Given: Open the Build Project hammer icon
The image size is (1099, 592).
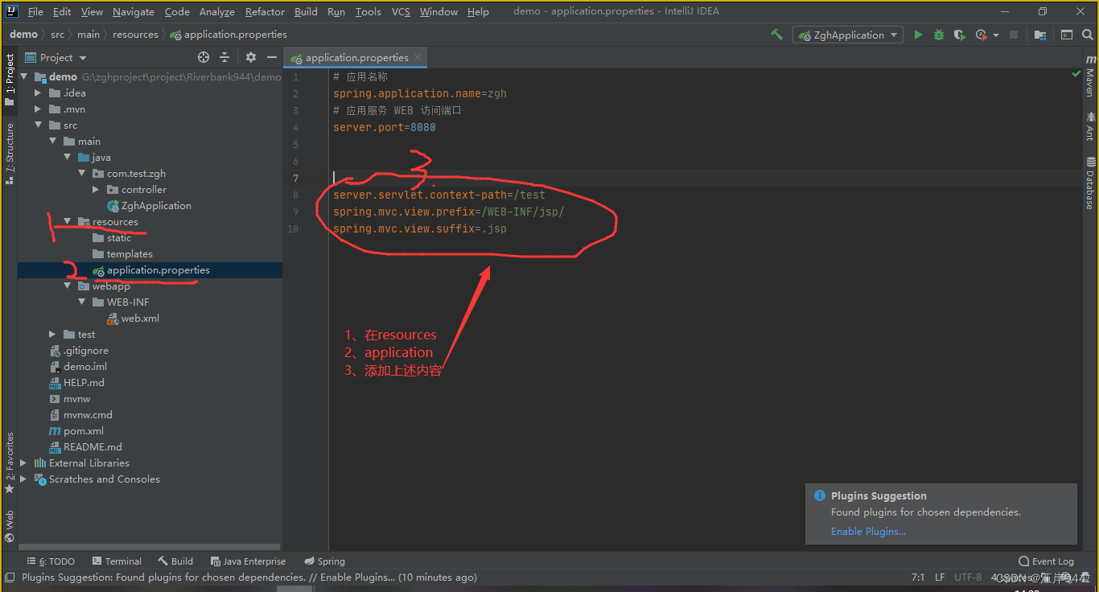Looking at the screenshot, I should coord(777,35).
